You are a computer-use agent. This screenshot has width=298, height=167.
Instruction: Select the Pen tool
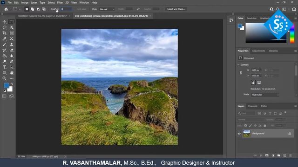pyautogui.click(x=12, y=62)
